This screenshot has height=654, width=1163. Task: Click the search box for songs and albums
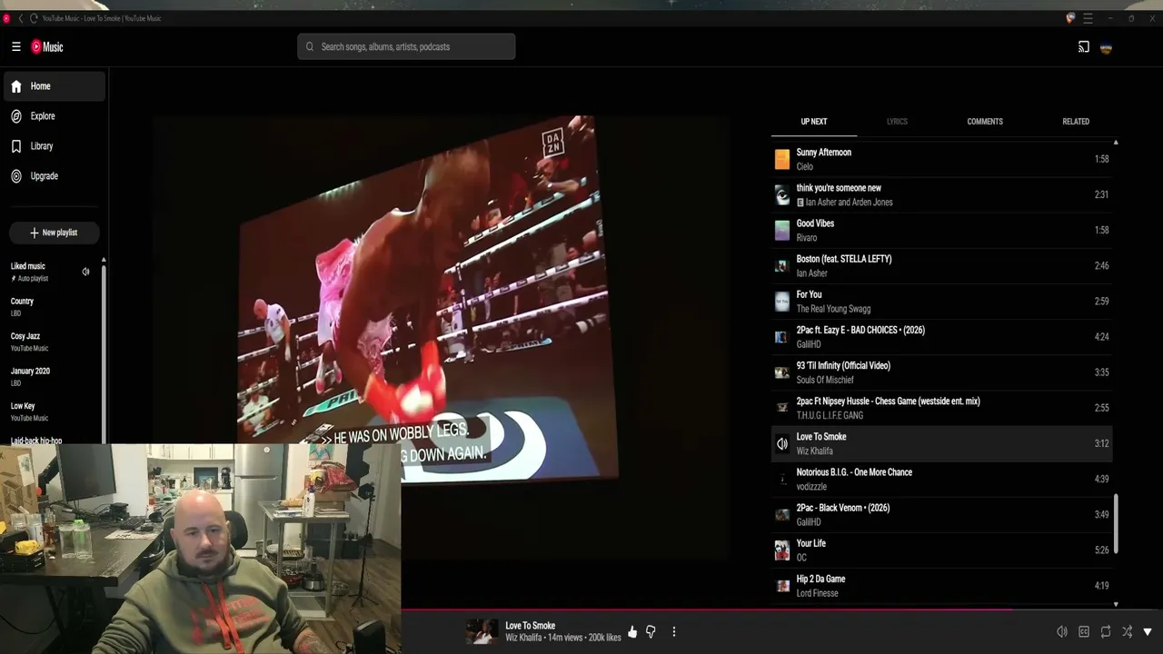(x=406, y=46)
